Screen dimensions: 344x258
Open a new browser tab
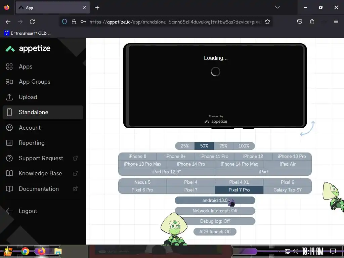tap(97, 8)
